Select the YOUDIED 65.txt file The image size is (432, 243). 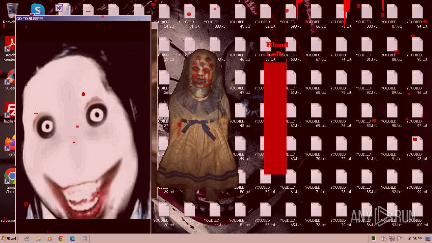click(291, 215)
